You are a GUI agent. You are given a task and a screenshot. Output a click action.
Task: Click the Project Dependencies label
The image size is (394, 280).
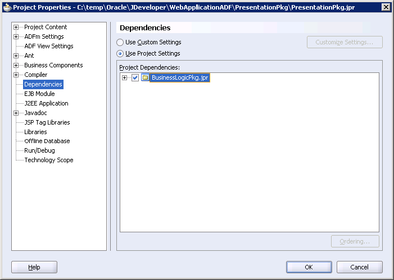[x=150, y=67]
